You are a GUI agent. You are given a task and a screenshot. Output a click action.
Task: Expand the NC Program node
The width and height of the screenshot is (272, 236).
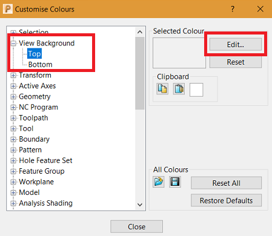click(x=13, y=108)
